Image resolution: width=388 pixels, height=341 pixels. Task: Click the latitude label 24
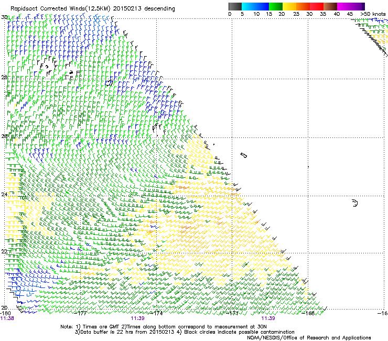pyautogui.click(x=4, y=195)
